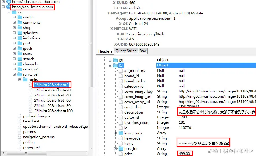Select the price value 499.00
Image resolution: width=256 pixels, height=156 pixels.
coord(184,154)
